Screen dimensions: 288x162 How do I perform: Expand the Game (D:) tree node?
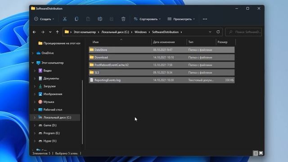tap(35, 125)
